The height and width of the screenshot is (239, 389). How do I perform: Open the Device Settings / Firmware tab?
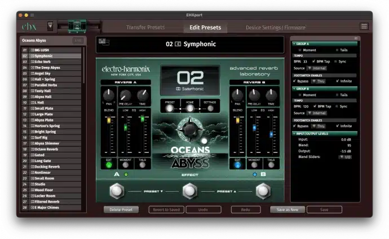pyautogui.click(x=275, y=27)
